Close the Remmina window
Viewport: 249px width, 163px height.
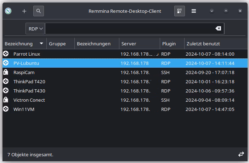click(x=240, y=11)
